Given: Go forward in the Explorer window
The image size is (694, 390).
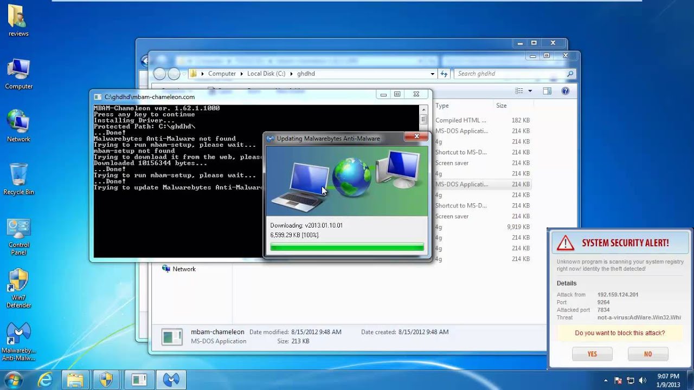Looking at the screenshot, I should (173, 74).
